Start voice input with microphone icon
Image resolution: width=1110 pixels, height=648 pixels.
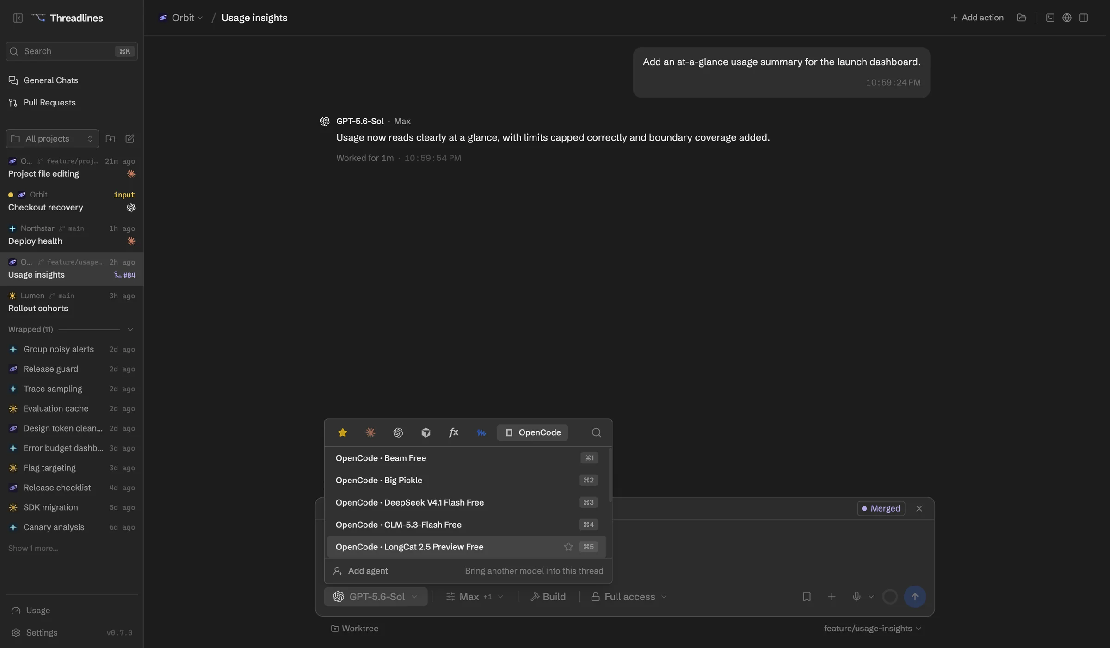(857, 597)
